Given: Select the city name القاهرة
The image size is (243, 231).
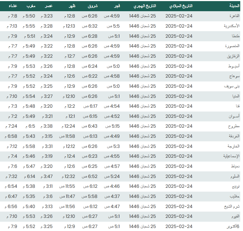Looking at the screenshot, I should click(235, 16).
